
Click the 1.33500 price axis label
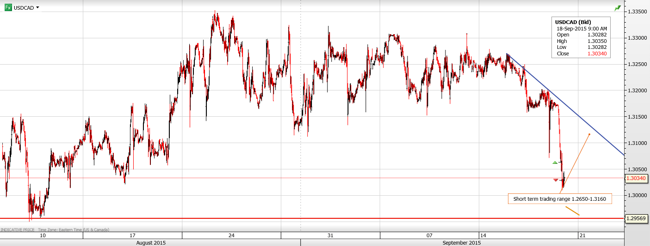click(637, 11)
